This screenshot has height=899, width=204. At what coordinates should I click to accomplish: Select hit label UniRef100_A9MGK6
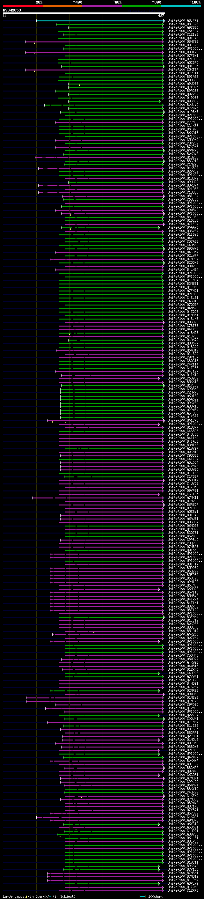click(183, 821)
